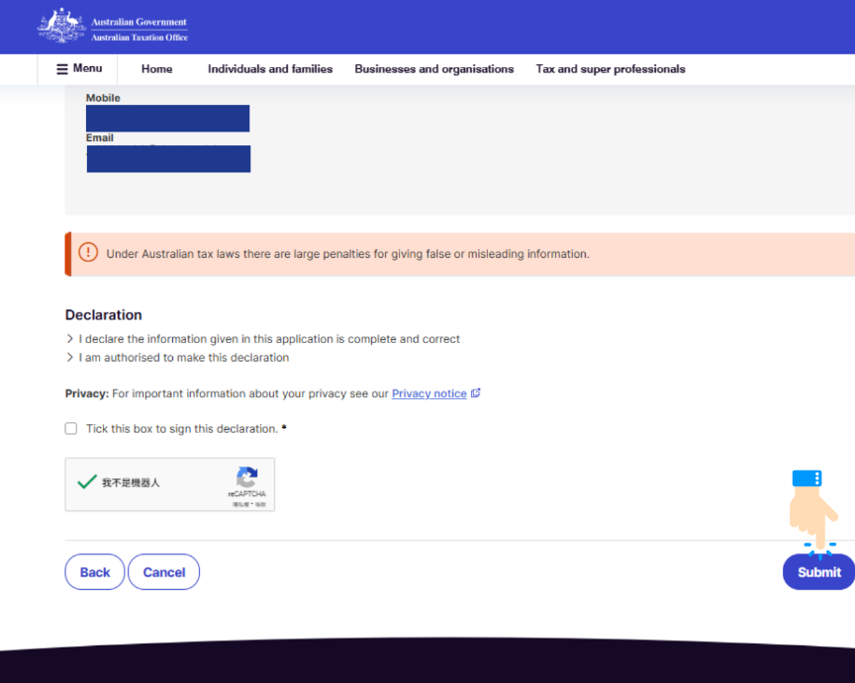
Task: Click the reCAPTCHA logo
Action: pyautogui.click(x=246, y=477)
